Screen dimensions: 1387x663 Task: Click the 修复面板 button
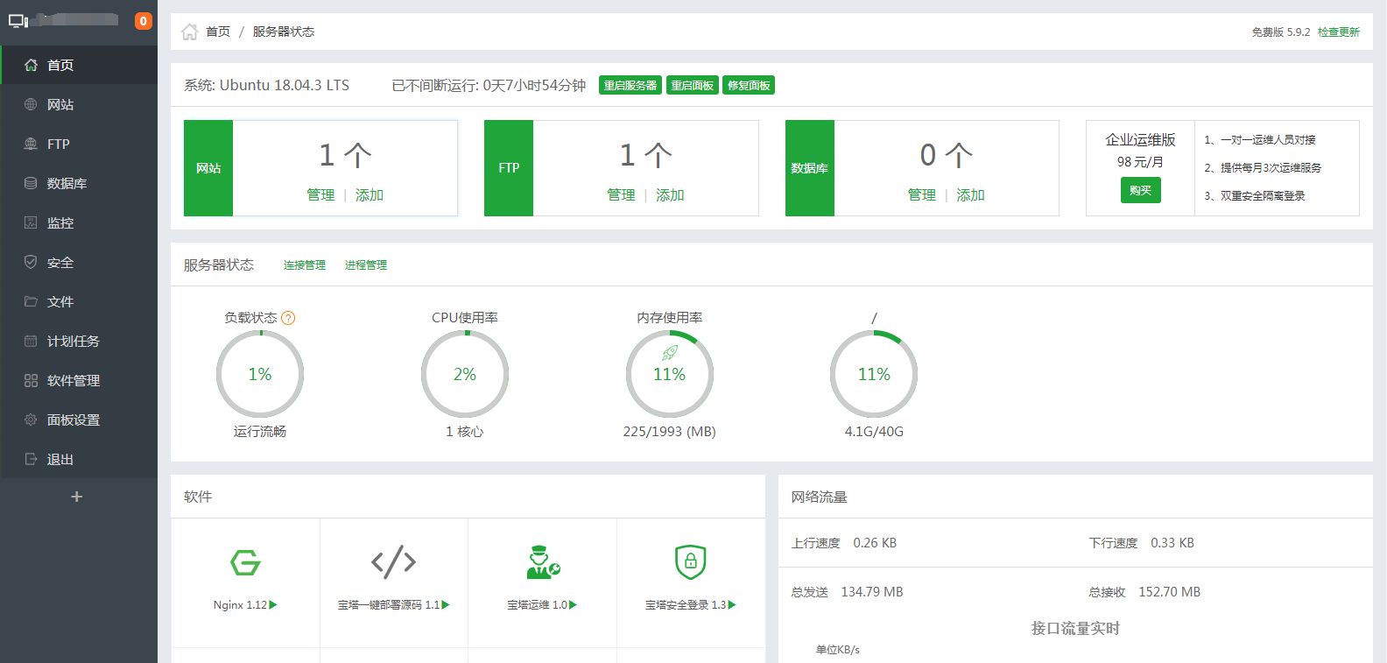click(x=749, y=85)
